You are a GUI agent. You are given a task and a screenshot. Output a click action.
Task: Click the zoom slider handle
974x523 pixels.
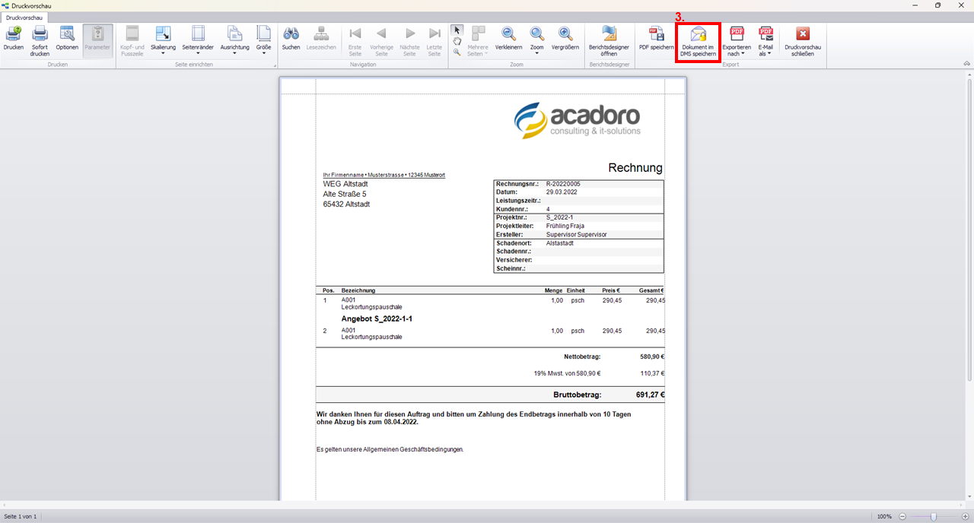click(933, 516)
